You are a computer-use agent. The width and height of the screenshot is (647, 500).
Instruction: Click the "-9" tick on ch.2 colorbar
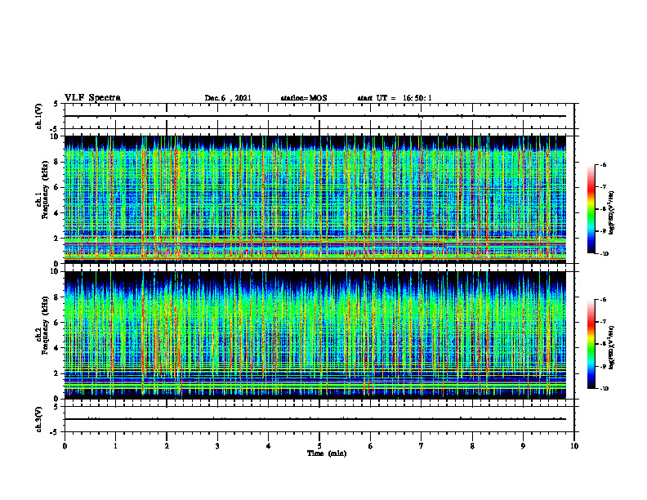[603, 366]
